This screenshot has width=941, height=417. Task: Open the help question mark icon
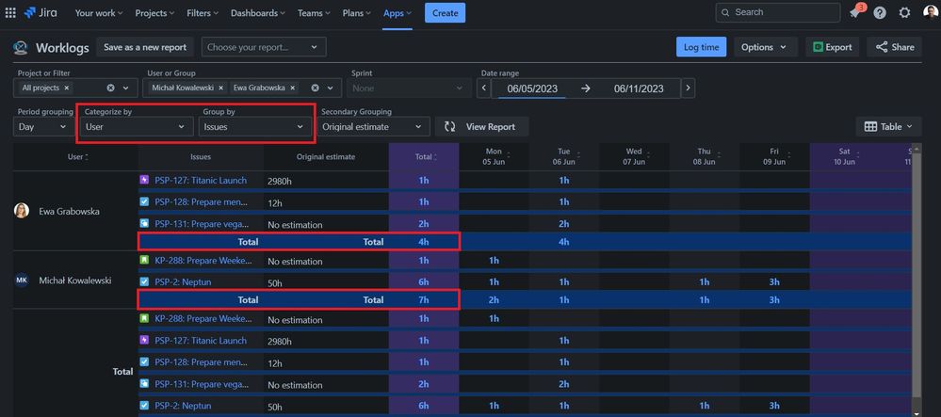pos(880,12)
